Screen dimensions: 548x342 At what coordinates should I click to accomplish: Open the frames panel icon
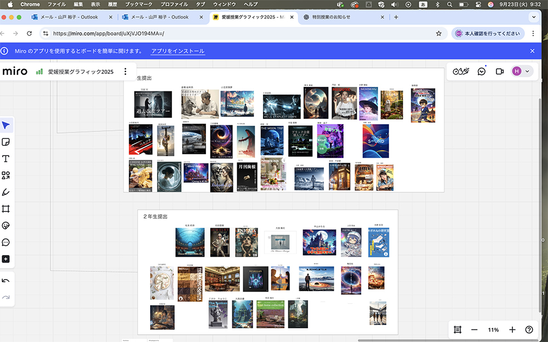tap(458, 330)
